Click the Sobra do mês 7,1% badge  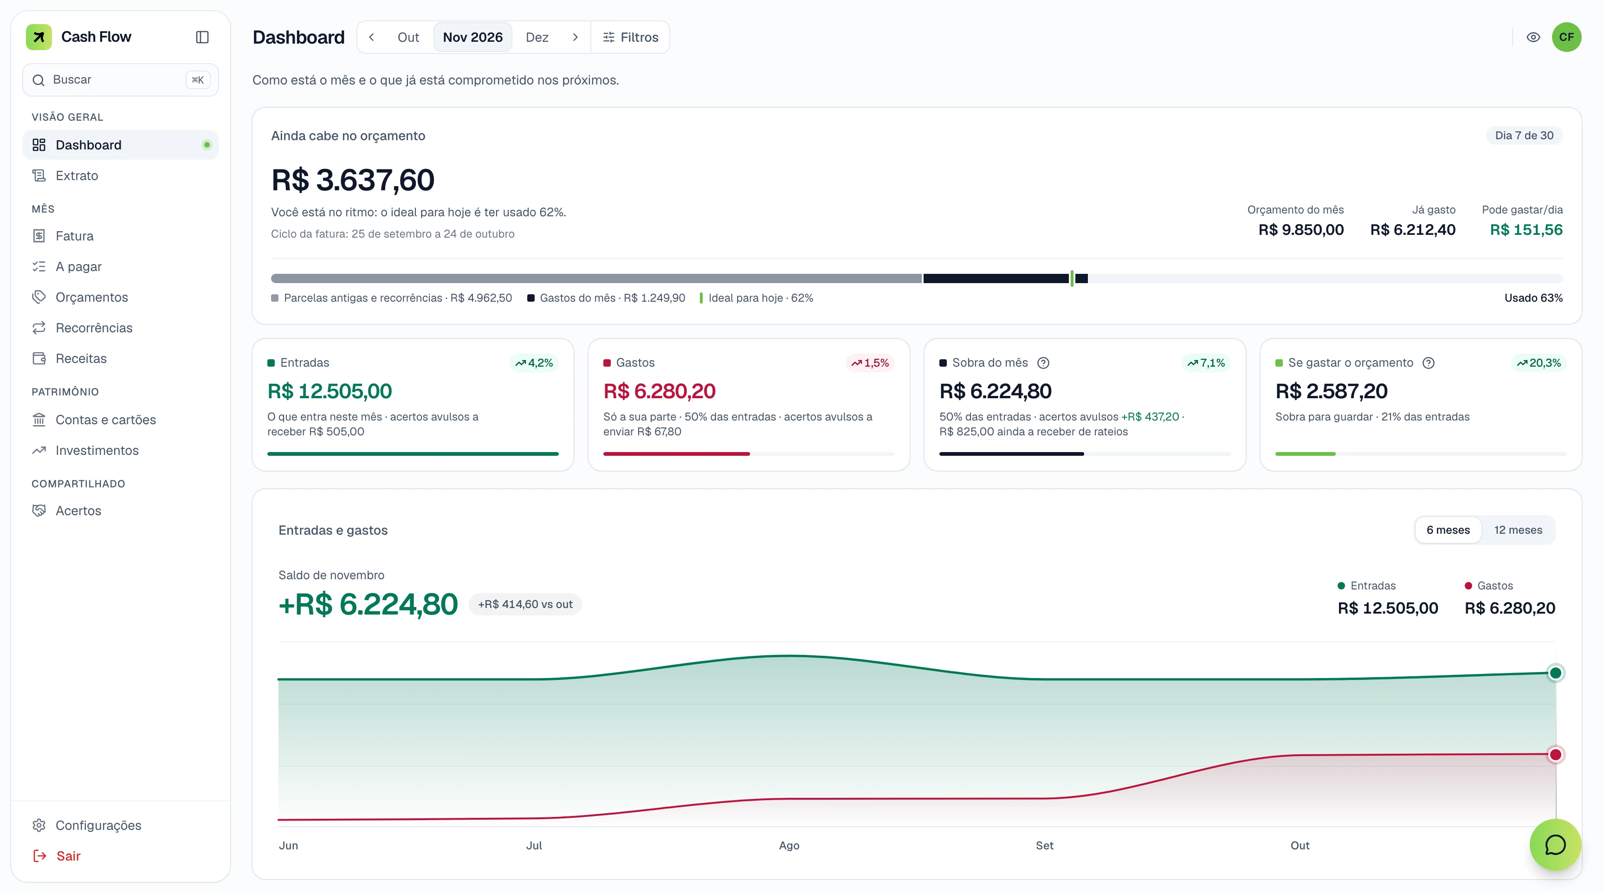click(x=1206, y=363)
